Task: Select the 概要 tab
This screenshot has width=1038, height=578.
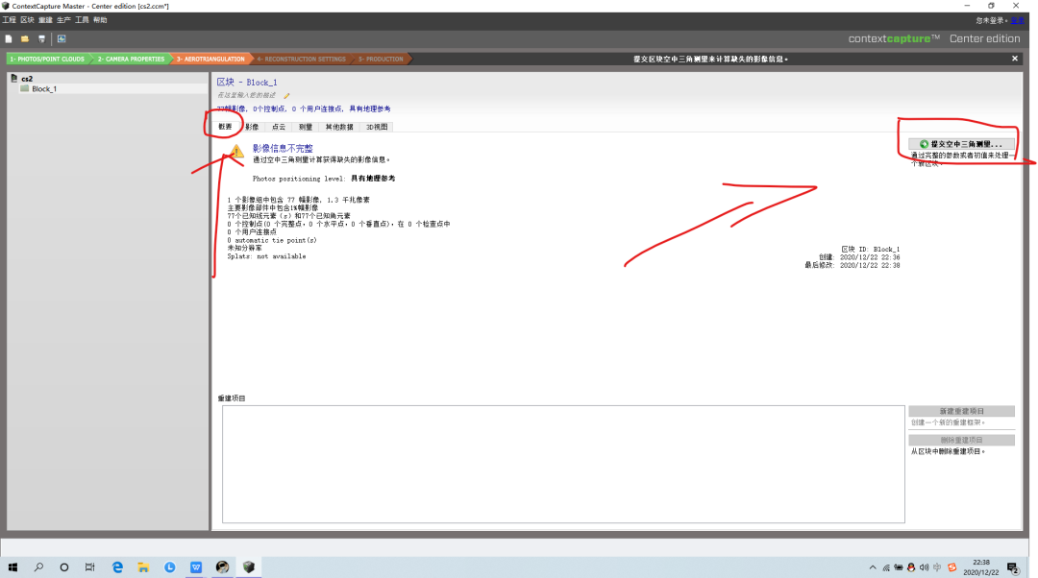Action: [x=225, y=127]
